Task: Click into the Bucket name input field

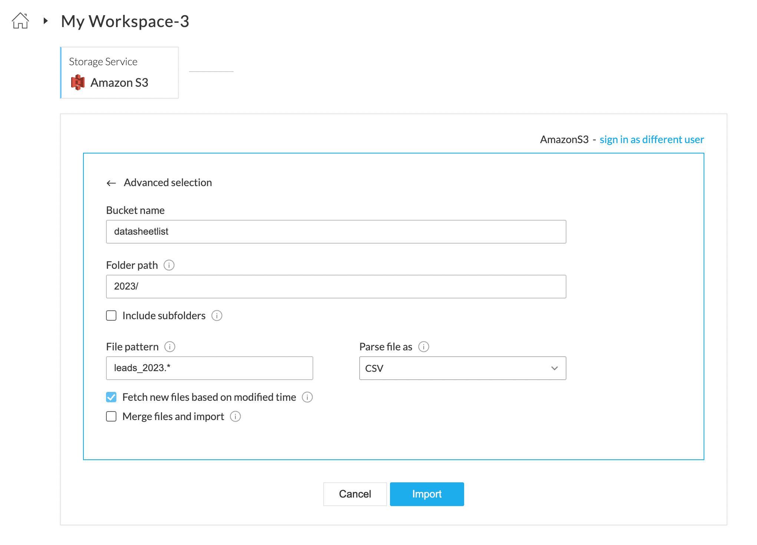Action: click(336, 232)
